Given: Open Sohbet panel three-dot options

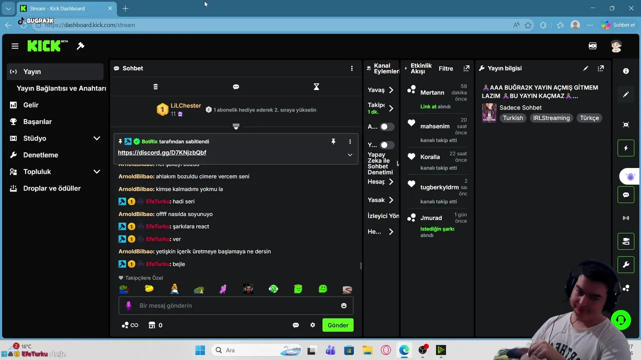Looking at the screenshot, I should pos(352,68).
